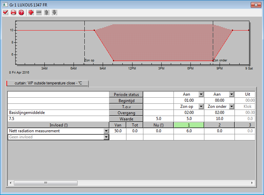The image size is (264, 195).
Task: Click the Van column header
Action: click(x=118, y=125)
